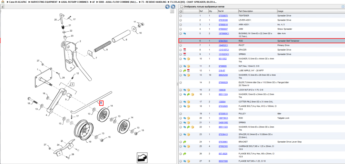Open part number 194652C1 link
The width and height of the screenshot is (345, 164).
point(223,45)
